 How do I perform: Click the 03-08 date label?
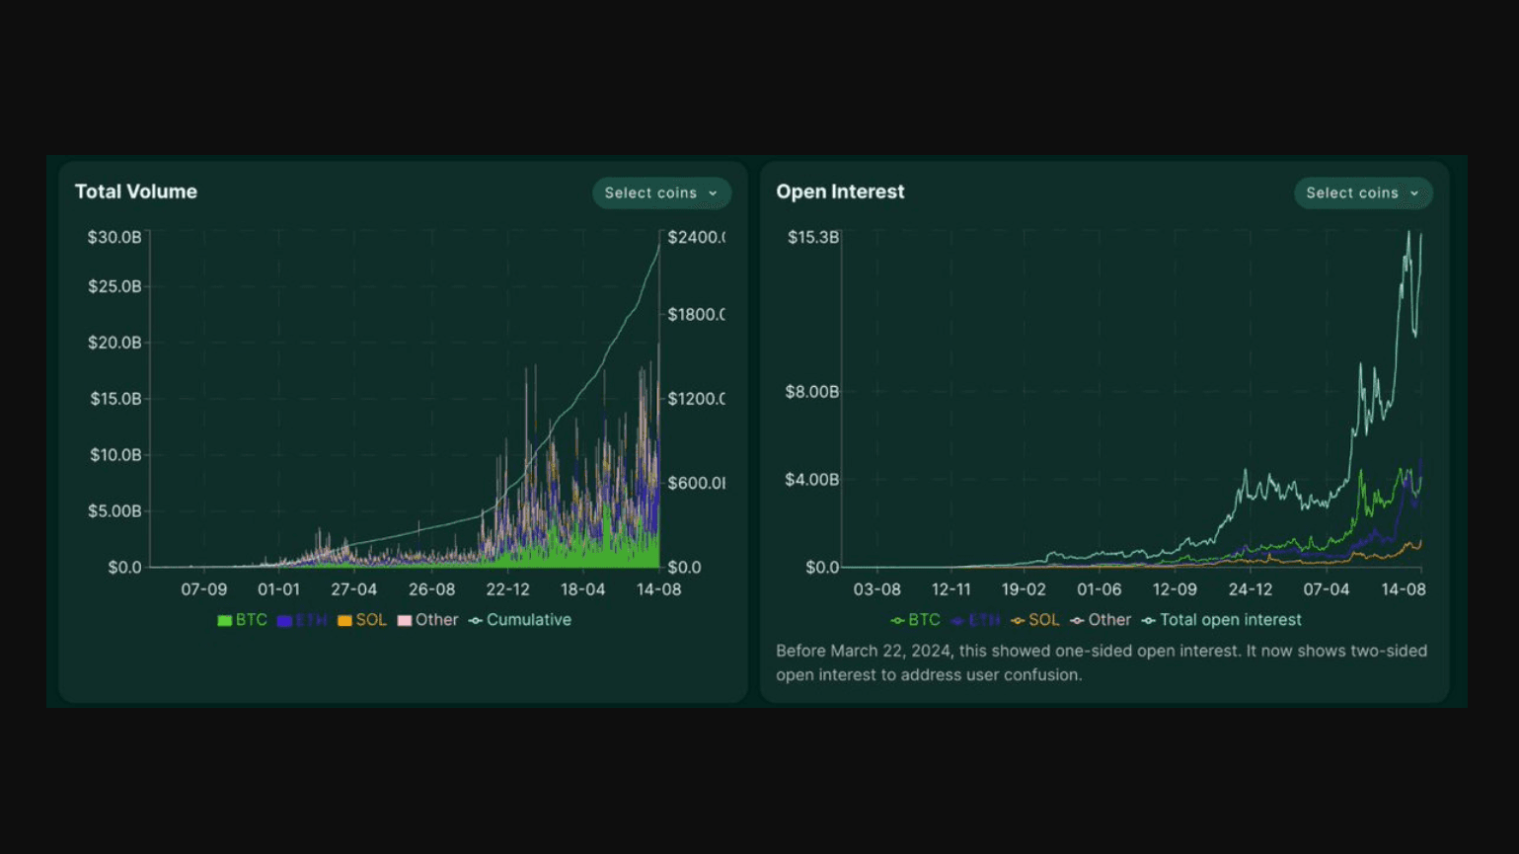pyautogui.click(x=876, y=589)
